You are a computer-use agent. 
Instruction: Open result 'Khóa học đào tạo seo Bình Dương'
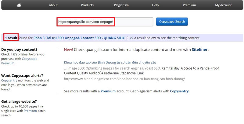click(110, 62)
